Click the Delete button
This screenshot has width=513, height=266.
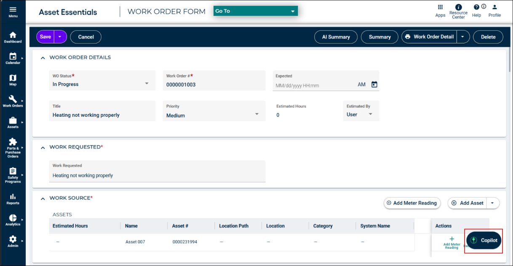click(x=488, y=37)
